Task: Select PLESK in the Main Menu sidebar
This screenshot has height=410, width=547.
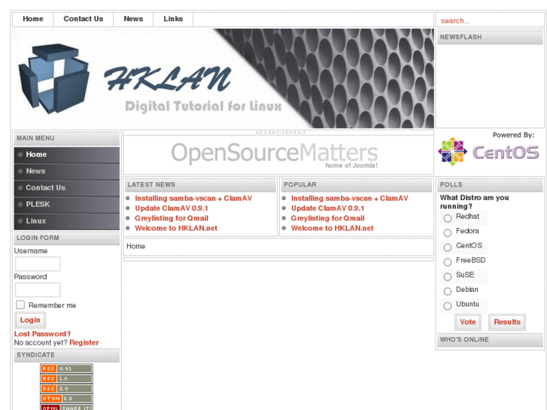Action: [67, 205]
